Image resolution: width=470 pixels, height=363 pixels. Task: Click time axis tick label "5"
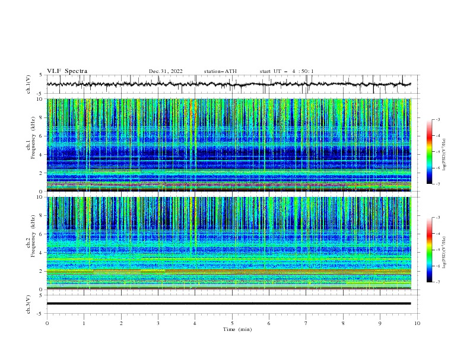point(232,323)
